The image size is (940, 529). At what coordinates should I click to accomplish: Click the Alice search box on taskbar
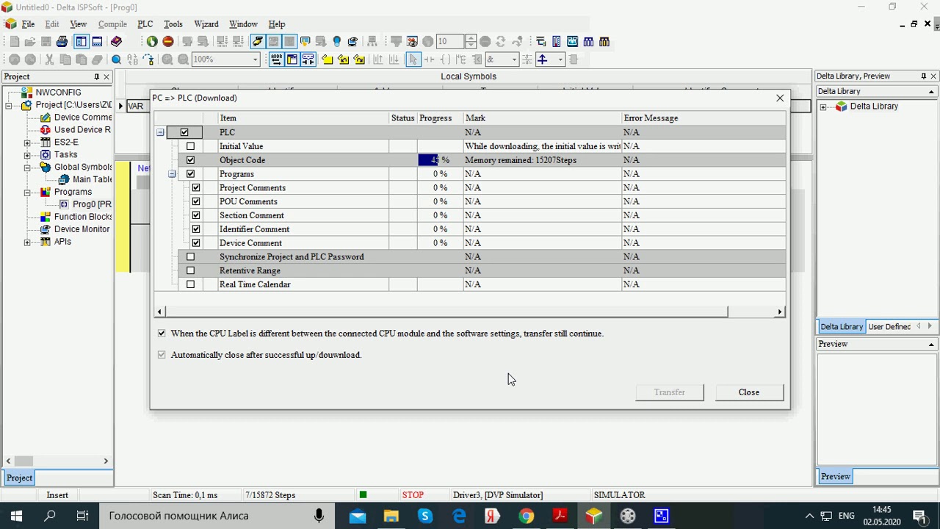point(217,516)
